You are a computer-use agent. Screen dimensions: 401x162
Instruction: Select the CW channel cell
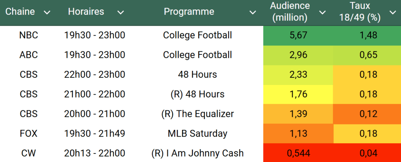tap(29, 153)
